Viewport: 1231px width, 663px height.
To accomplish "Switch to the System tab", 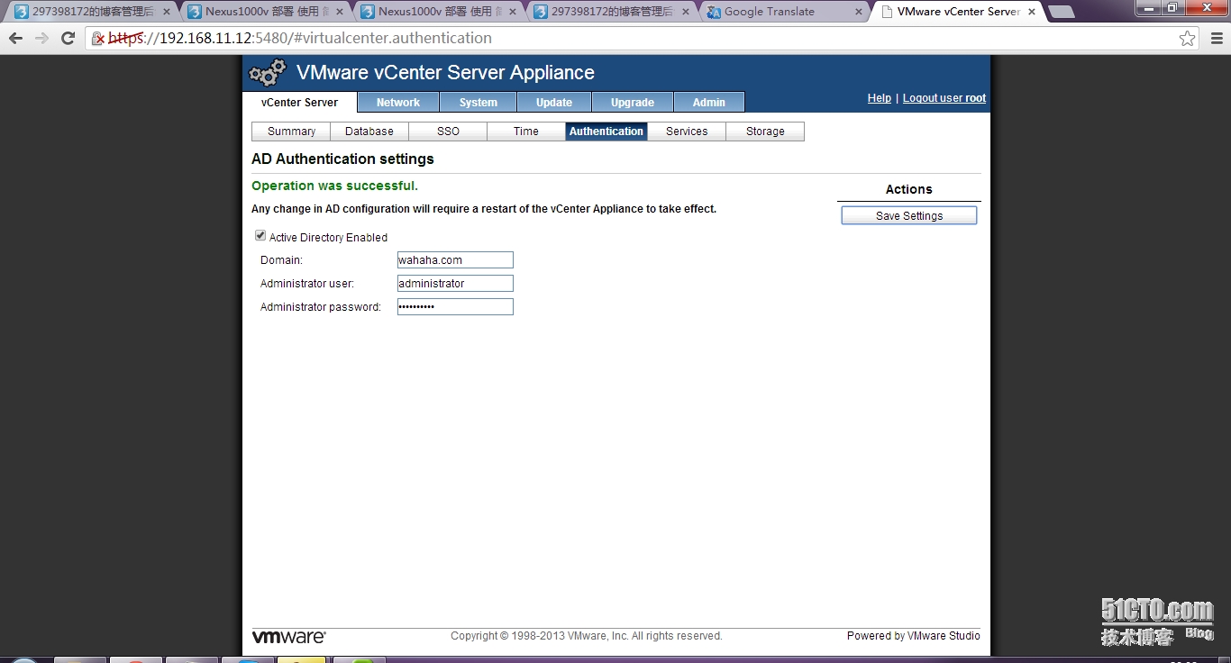I will tap(479, 103).
